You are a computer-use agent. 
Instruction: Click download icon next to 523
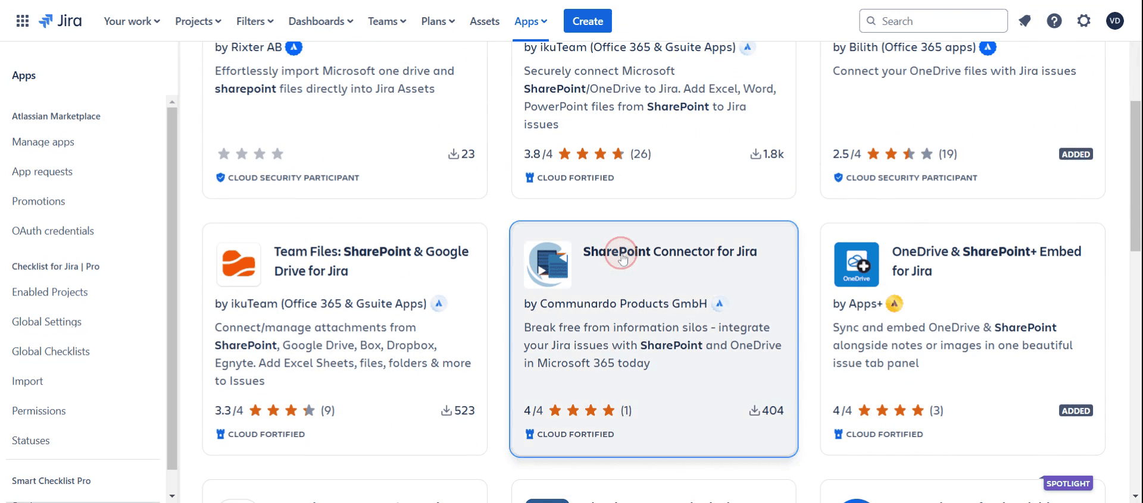click(x=446, y=410)
